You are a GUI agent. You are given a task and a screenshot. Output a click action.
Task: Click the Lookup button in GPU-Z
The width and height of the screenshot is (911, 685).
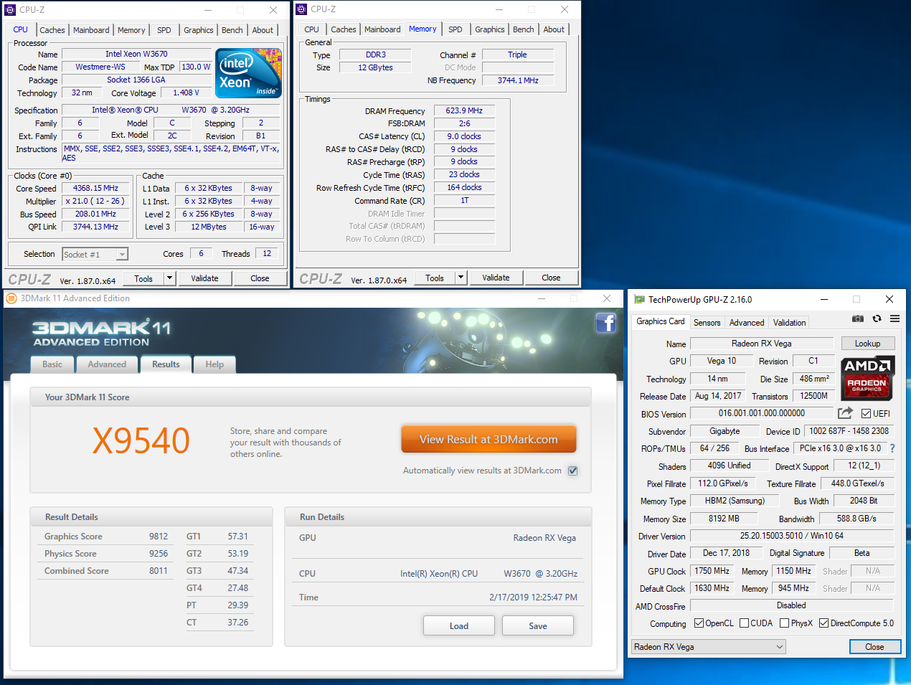click(867, 344)
